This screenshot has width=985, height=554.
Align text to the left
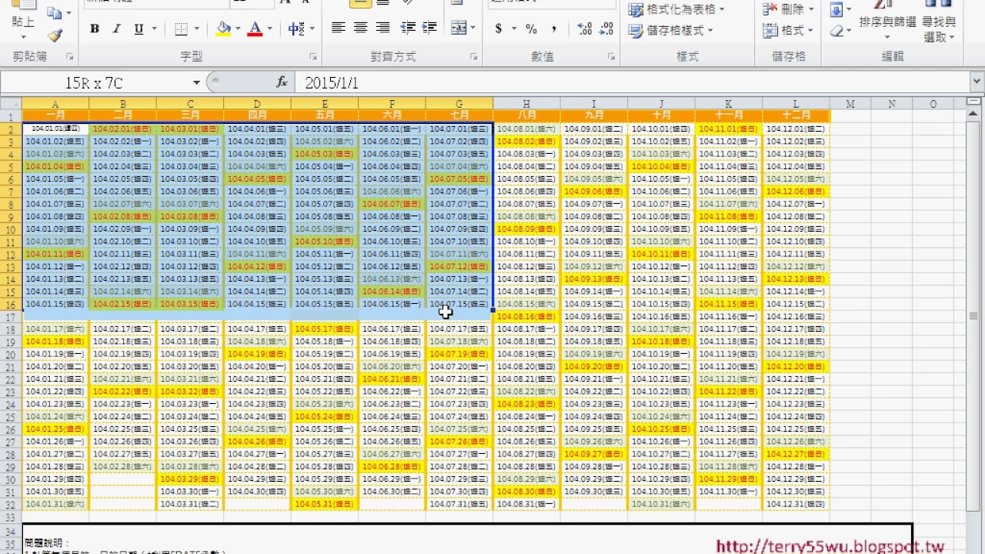click(338, 28)
